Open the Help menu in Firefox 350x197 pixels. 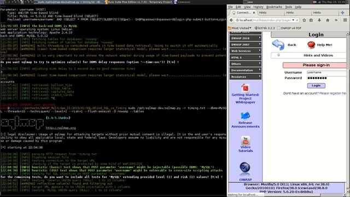(x=298, y=7)
